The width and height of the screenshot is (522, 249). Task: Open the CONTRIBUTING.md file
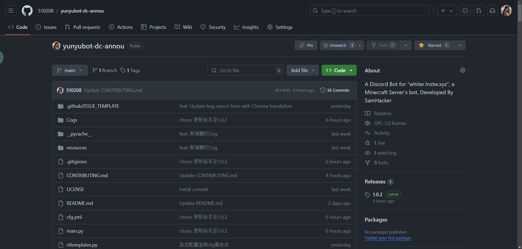tap(87, 176)
